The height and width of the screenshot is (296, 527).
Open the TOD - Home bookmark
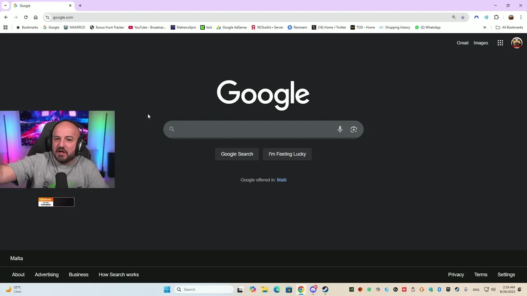click(x=363, y=27)
